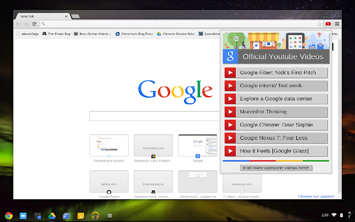Play Google interns' first week video
355x222 pixels.
coord(276,85)
